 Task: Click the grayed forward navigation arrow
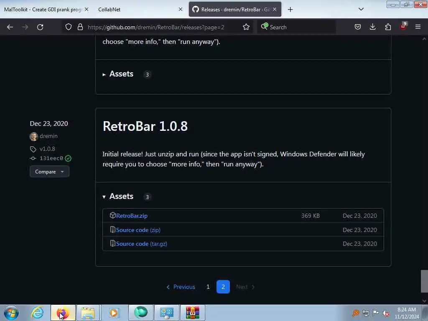click(25, 27)
